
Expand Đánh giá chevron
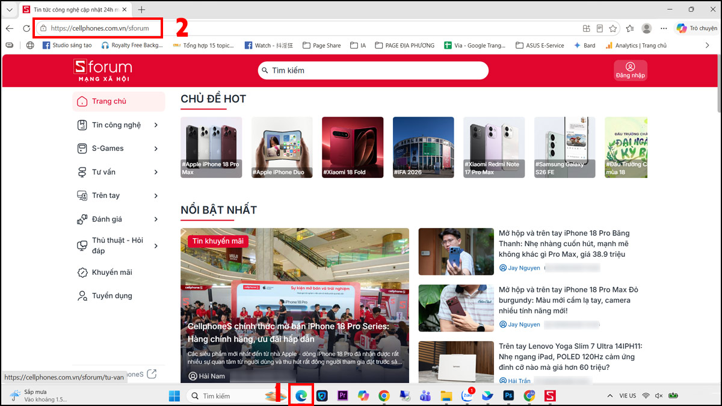point(156,219)
